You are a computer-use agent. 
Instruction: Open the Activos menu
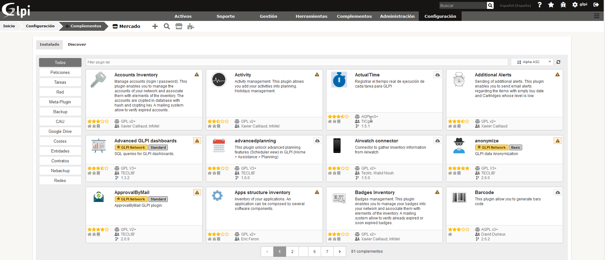pyautogui.click(x=183, y=16)
